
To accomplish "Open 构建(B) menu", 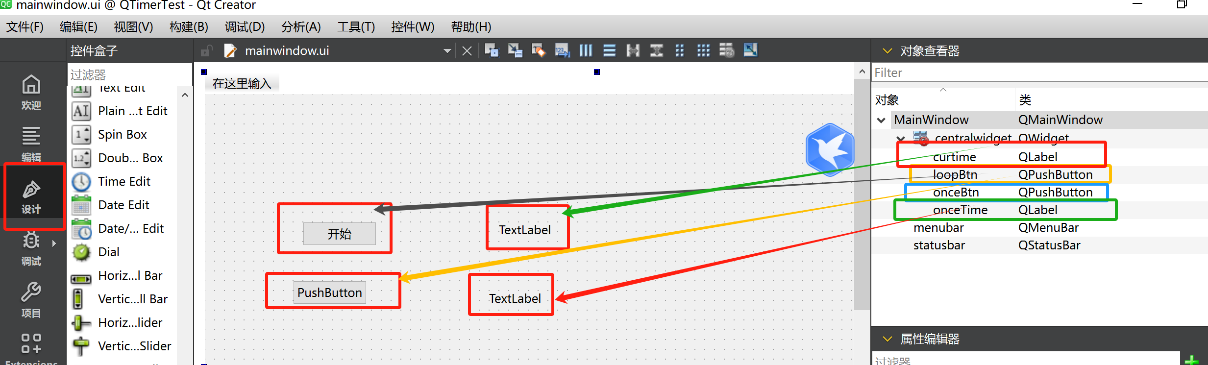I will [x=189, y=26].
